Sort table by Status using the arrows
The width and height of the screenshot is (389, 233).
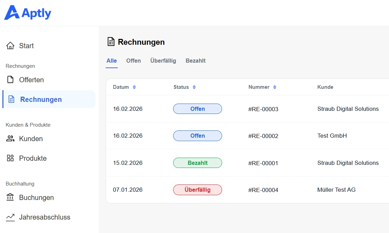coord(194,87)
